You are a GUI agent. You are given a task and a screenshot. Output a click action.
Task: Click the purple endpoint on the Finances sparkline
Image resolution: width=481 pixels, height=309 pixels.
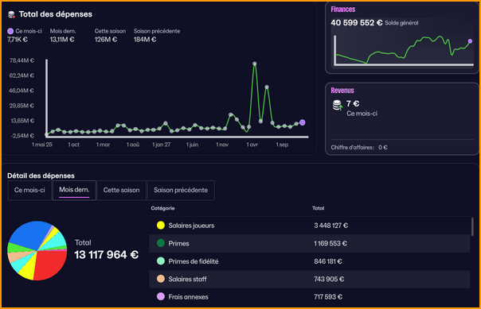470,41
